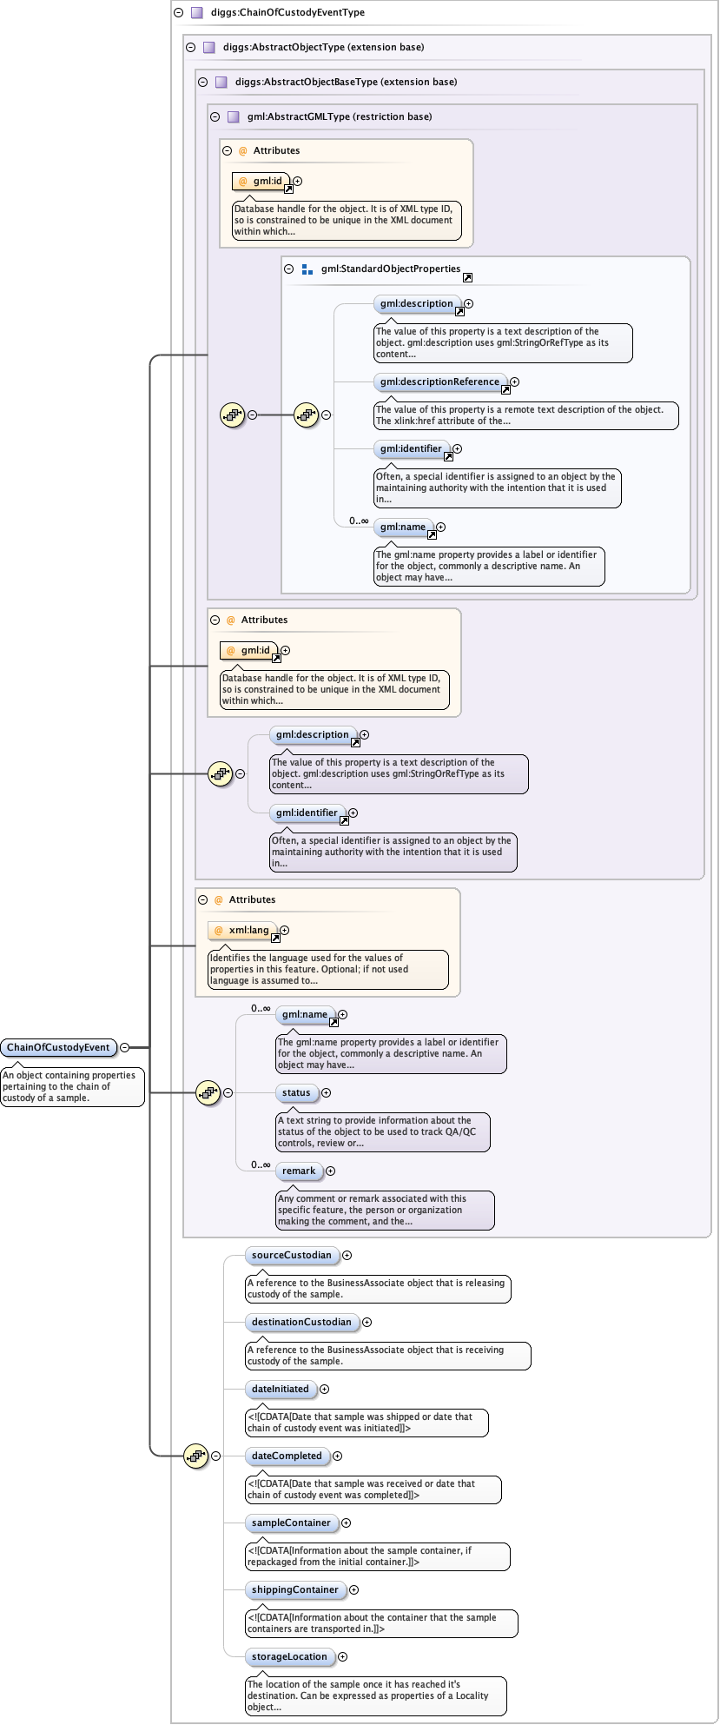Click the sequence icon left of status element
The image size is (720, 1725).
[208, 1093]
